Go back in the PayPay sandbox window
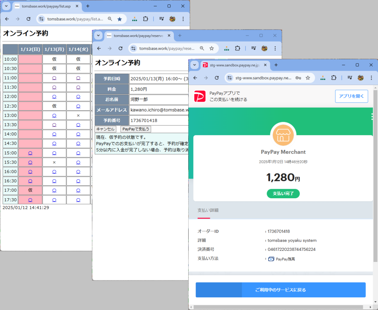The width and height of the screenshot is (378, 310). [195, 78]
